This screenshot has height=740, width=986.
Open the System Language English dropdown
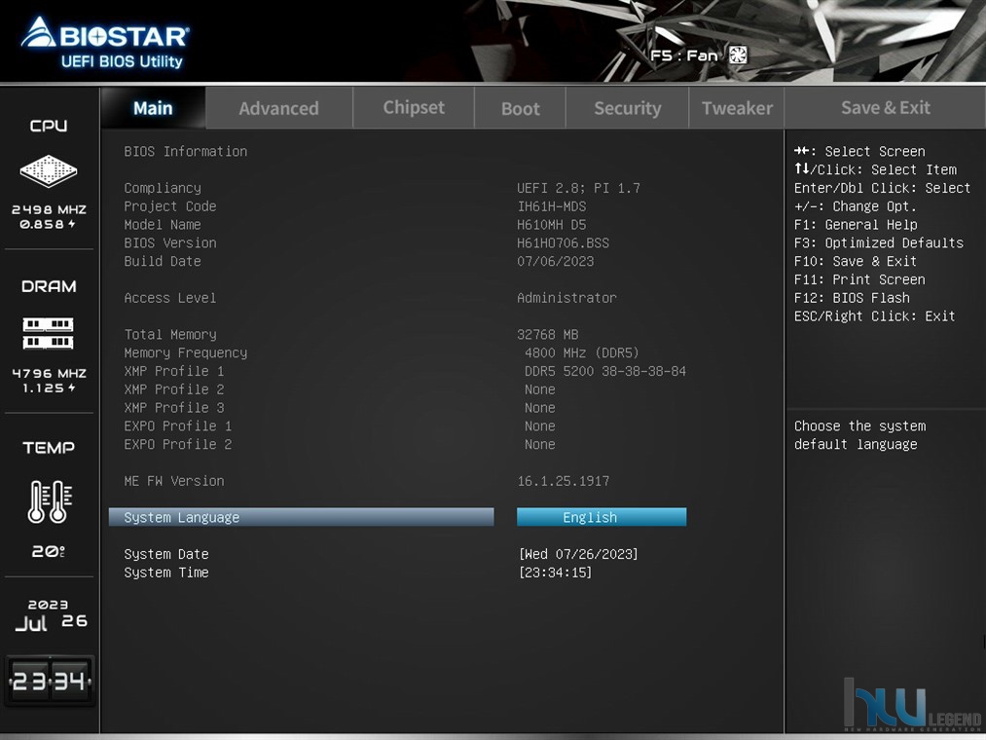coord(602,517)
